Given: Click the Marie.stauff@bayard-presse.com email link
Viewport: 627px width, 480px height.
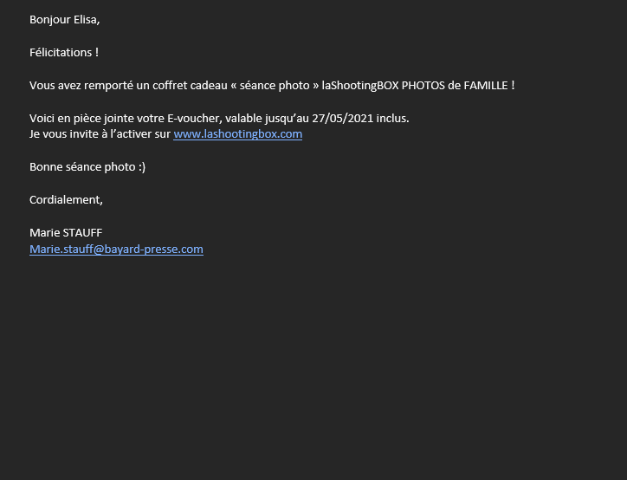Looking at the screenshot, I should [116, 250].
